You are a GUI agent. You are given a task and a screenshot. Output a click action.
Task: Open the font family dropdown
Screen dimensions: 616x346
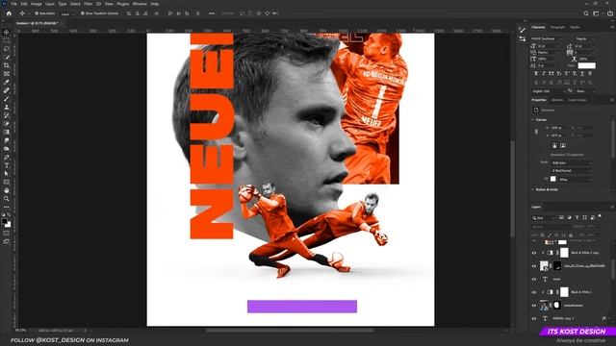[547, 38]
